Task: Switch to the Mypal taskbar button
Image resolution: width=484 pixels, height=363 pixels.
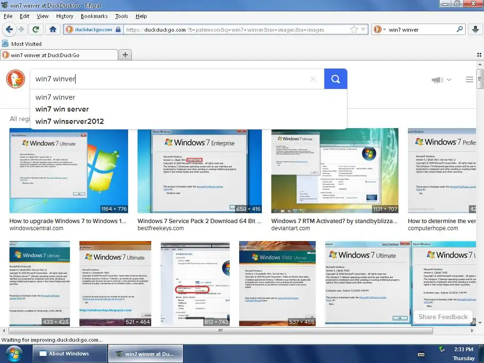Action: (146, 354)
